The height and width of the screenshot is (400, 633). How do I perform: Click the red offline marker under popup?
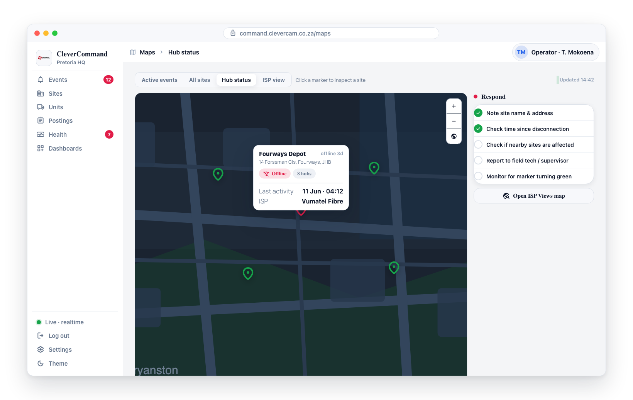pyautogui.click(x=301, y=212)
